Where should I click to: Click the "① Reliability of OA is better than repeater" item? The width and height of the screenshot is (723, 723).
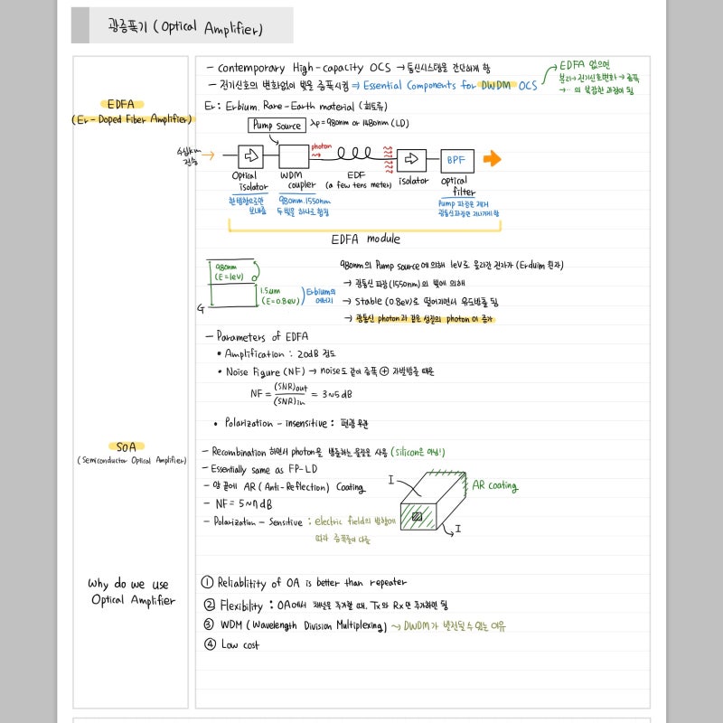click(x=305, y=583)
